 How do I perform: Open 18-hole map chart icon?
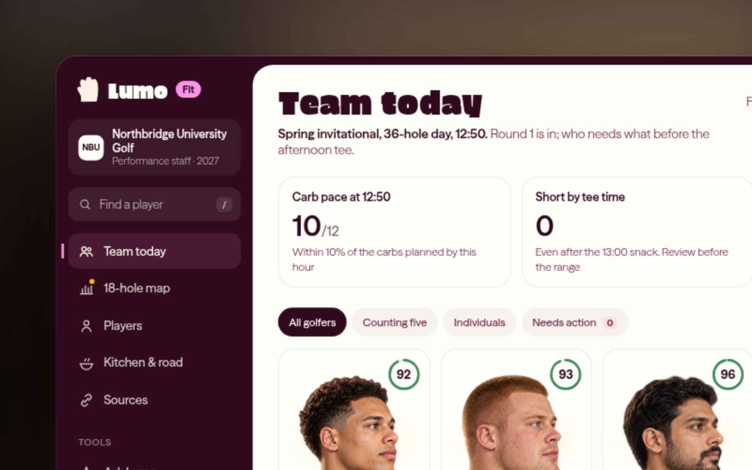[87, 288]
